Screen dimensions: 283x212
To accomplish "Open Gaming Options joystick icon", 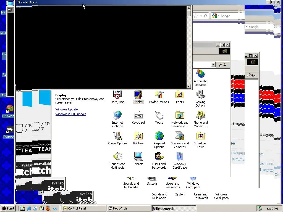I will pyautogui.click(x=201, y=99).
